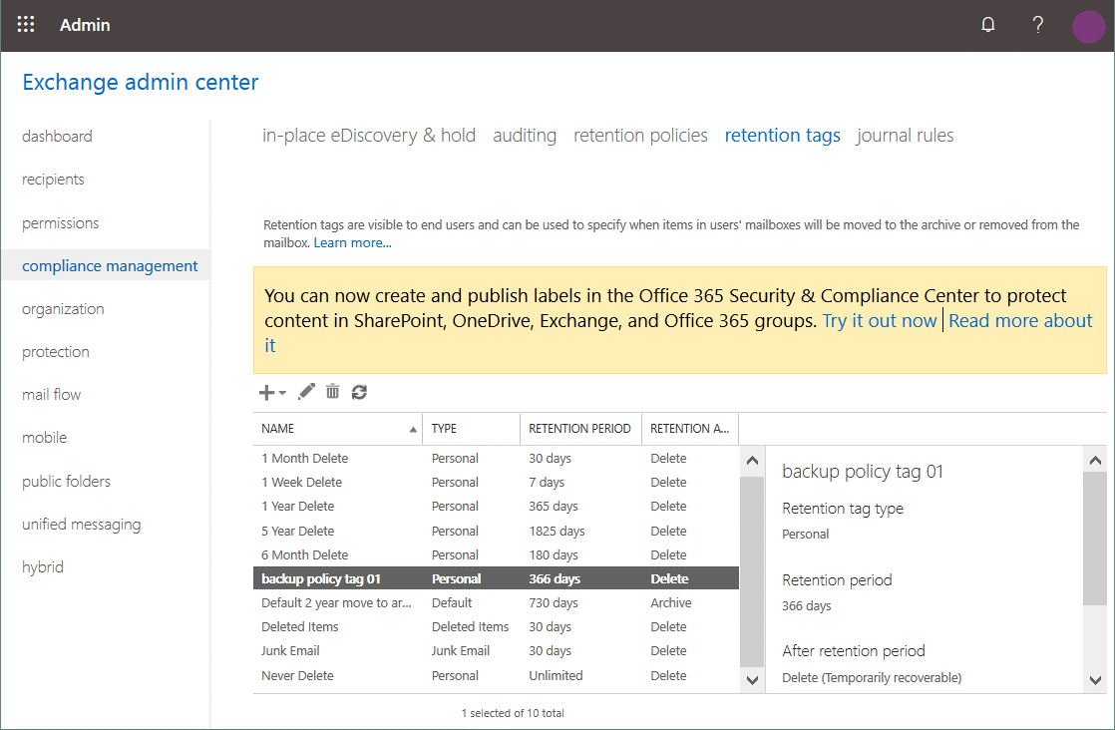
Task: Click the Try it out now link
Action: [879, 320]
